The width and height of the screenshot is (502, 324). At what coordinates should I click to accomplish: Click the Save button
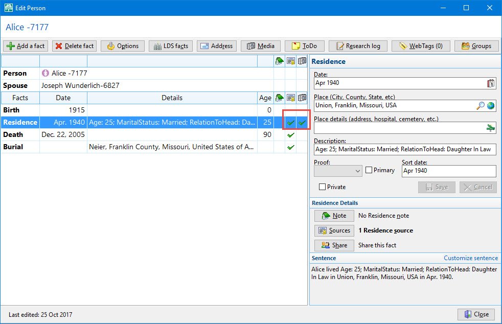(x=437, y=187)
